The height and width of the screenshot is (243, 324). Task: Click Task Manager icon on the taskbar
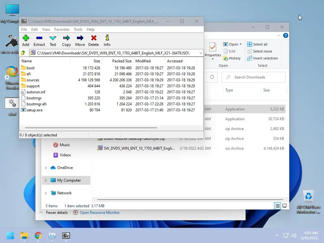[x=52, y=235]
